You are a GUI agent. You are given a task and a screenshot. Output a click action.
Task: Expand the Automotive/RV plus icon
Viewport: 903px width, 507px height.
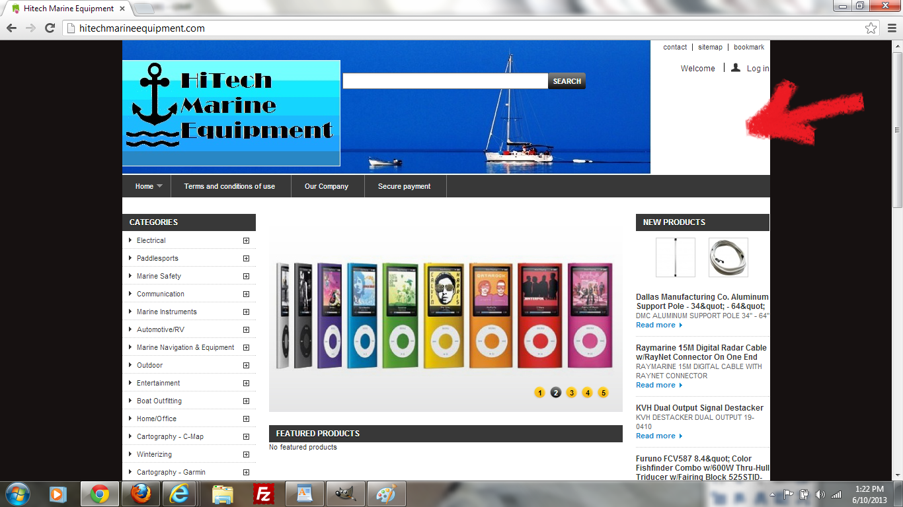pyautogui.click(x=246, y=329)
